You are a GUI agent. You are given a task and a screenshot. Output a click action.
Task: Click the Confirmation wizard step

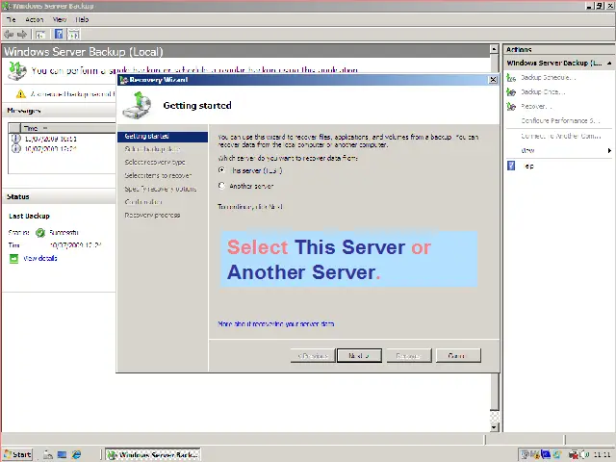(x=143, y=202)
